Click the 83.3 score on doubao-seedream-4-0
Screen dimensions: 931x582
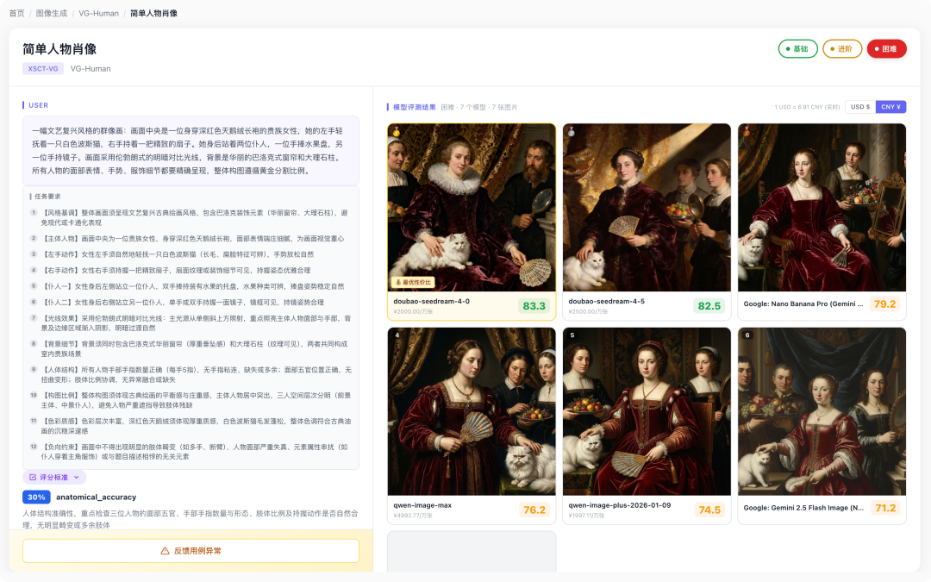534,305
